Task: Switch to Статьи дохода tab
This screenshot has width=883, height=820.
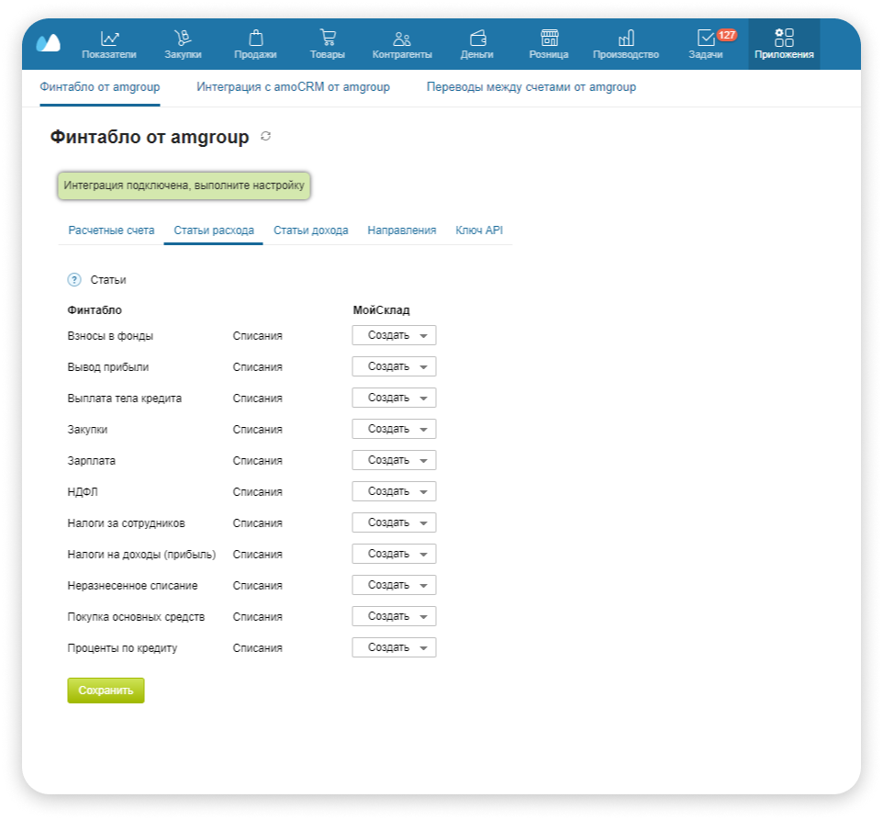Action: tap(311, 230)
